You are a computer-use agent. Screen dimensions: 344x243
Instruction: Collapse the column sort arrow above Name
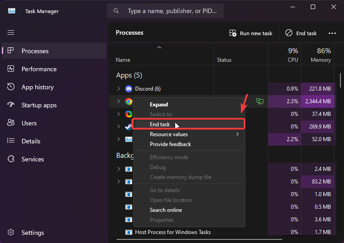tap(158, 47)
